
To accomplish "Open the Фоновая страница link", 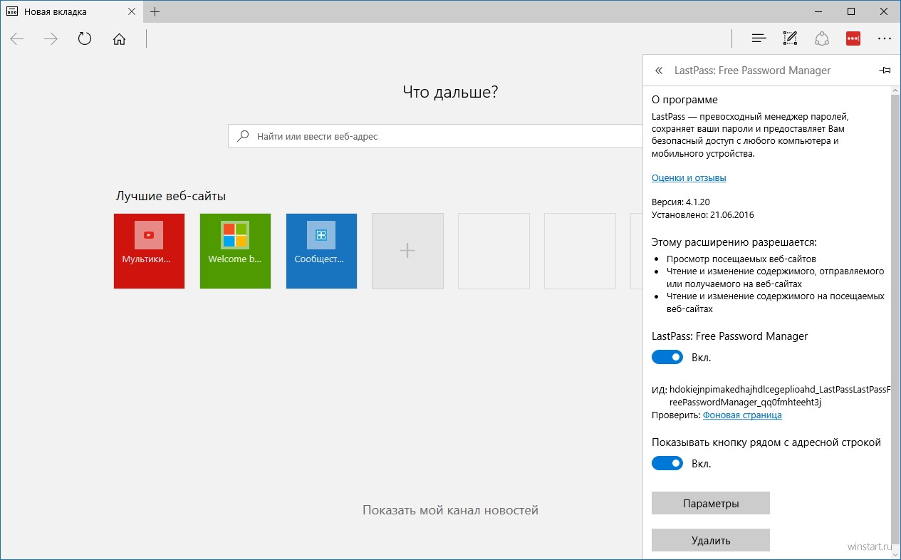I will (742, 415).
